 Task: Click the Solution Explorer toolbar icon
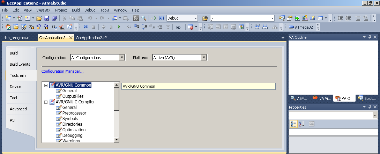[x=282, y=18]
